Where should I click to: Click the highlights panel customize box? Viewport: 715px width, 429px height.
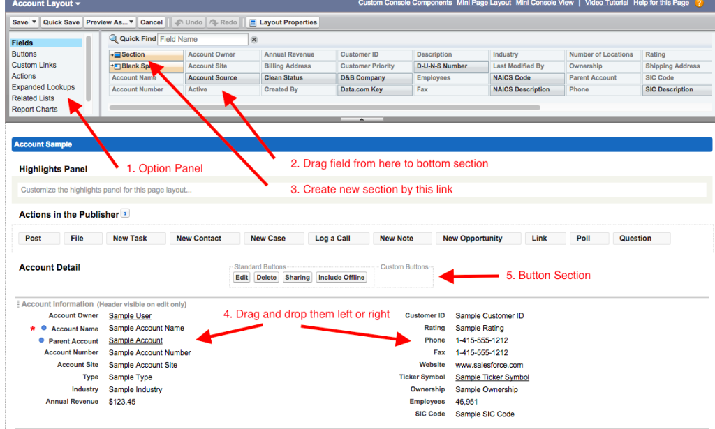pyautogui.click(x=362, y=190)
